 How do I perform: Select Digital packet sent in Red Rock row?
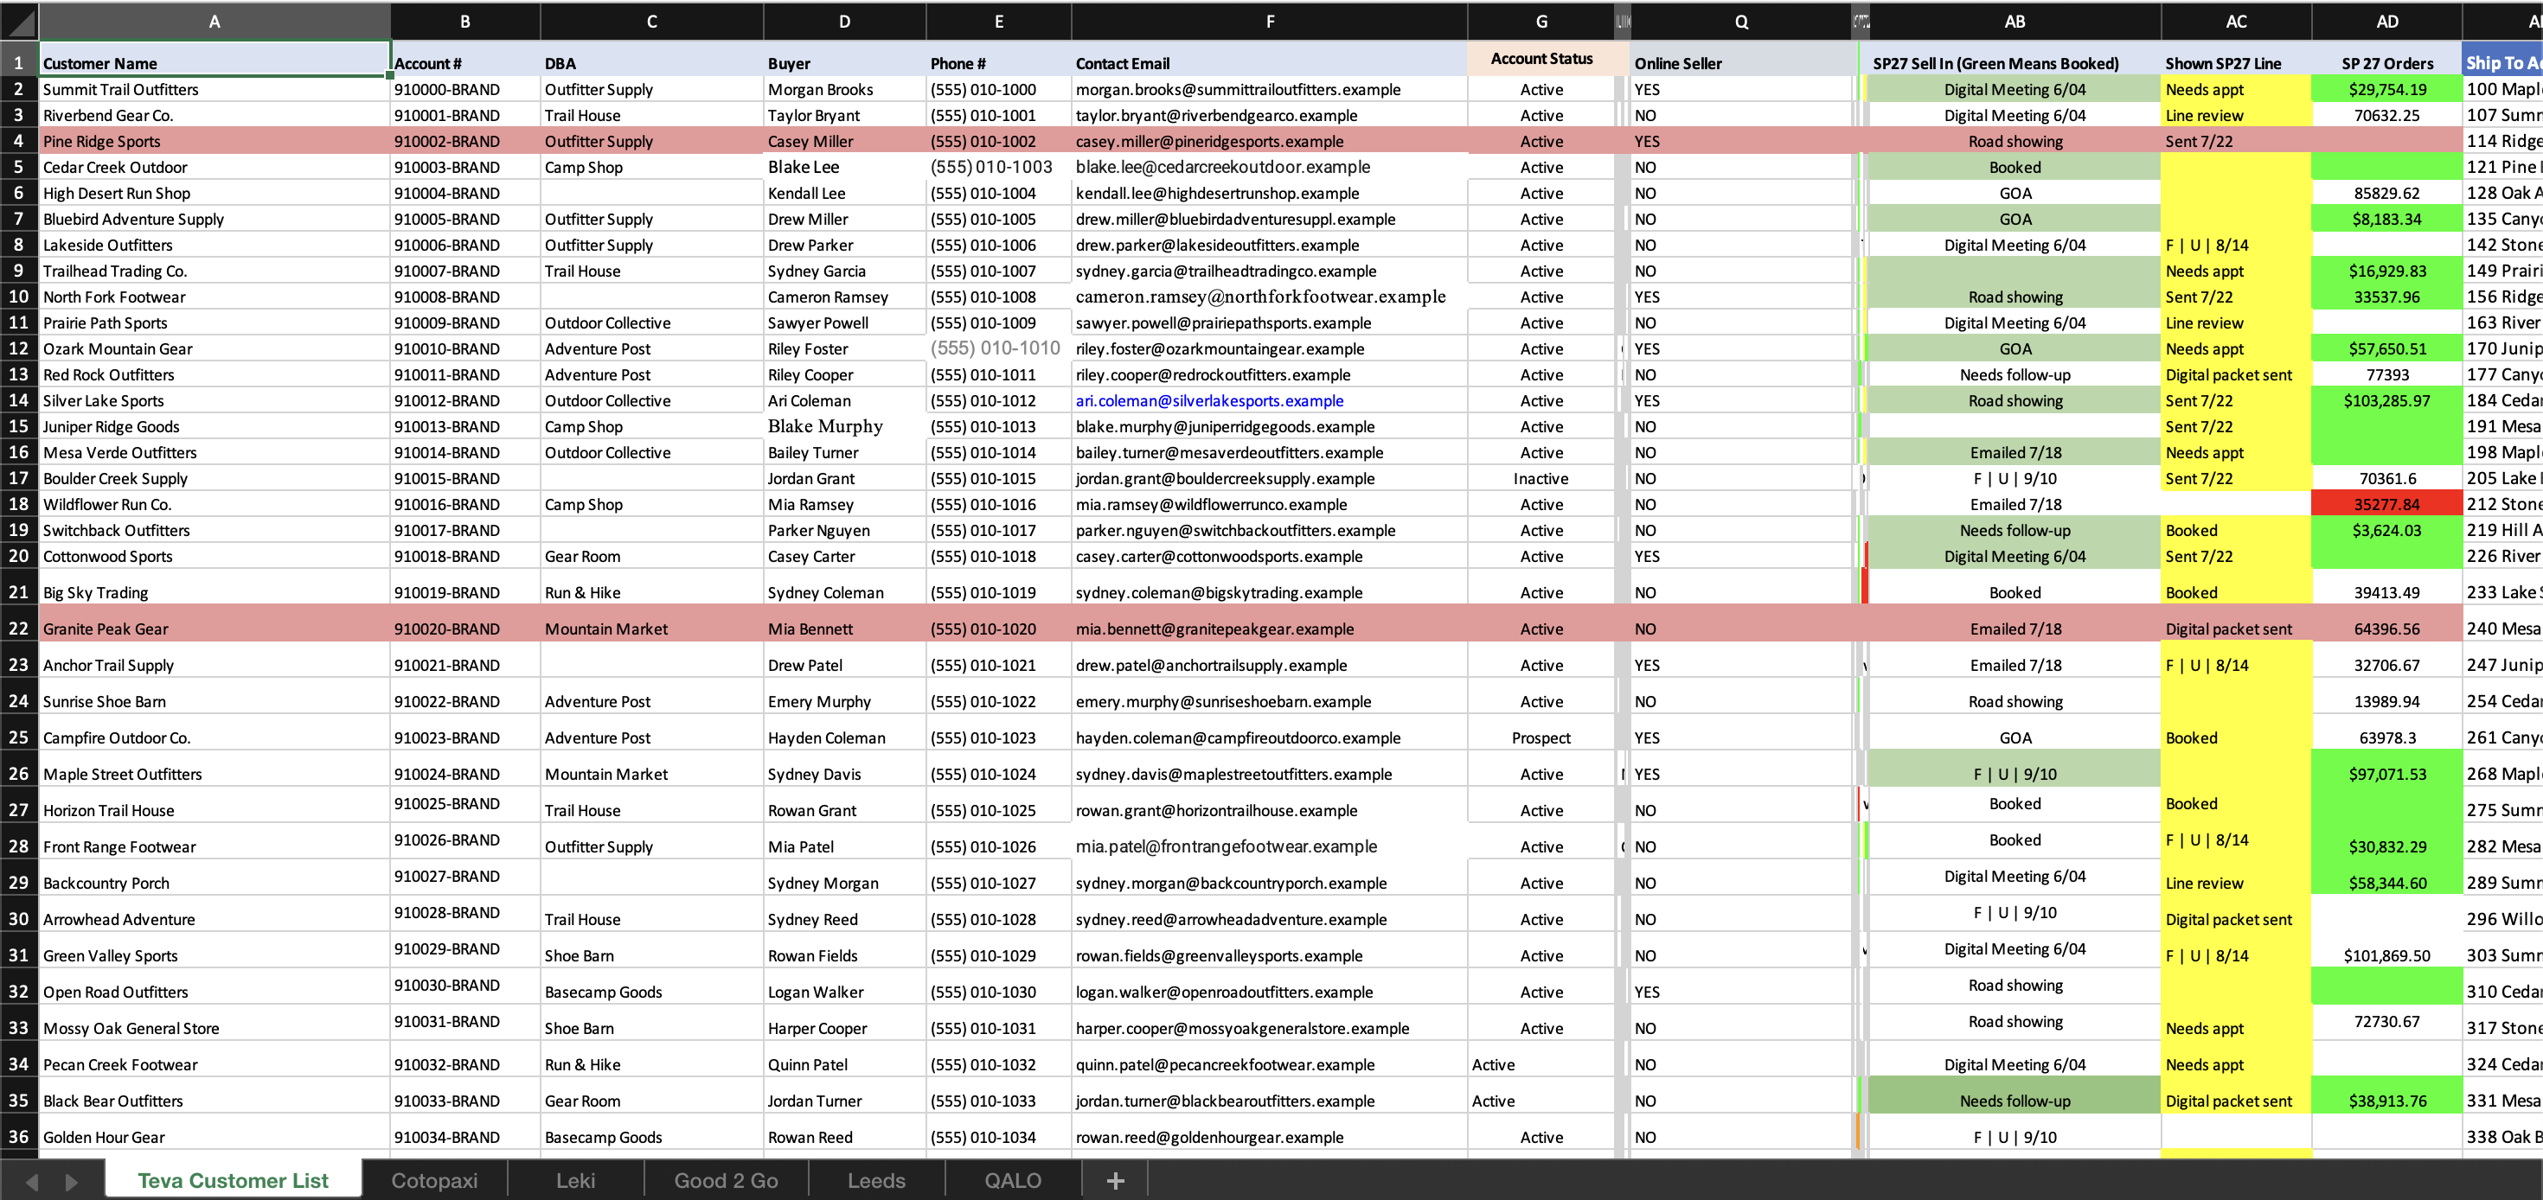coord(2236,375)
